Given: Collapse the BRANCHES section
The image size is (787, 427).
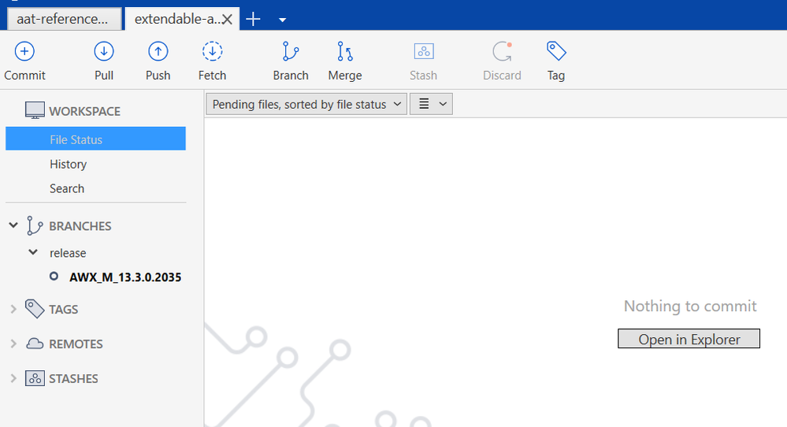Looking at the screenshot, I should point(13,225).
